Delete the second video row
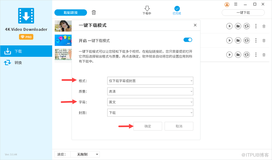This screenshot has height=160, width=272. pyautogui.click(x=264, y=41)
